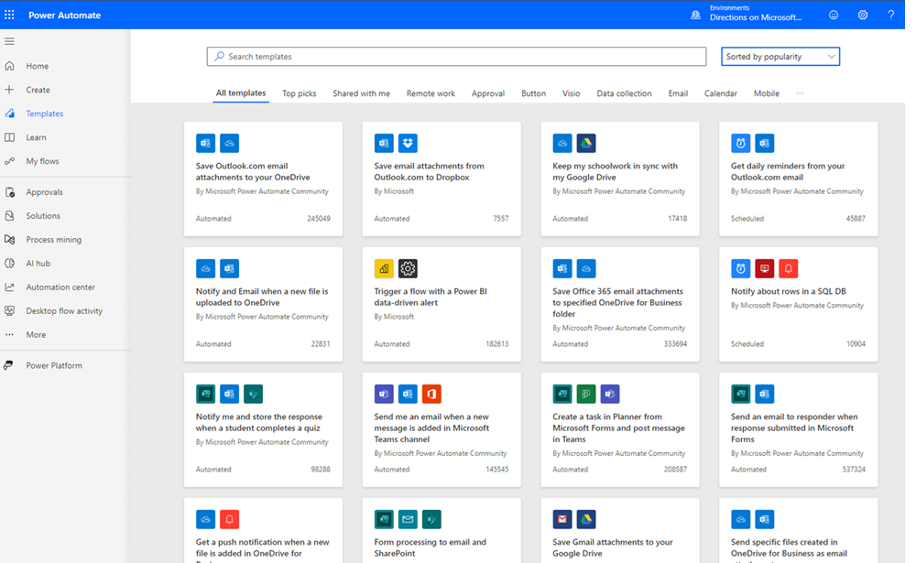Switch to the Visio tab
This screenshot has width=916, height=563.
(572, 93)
